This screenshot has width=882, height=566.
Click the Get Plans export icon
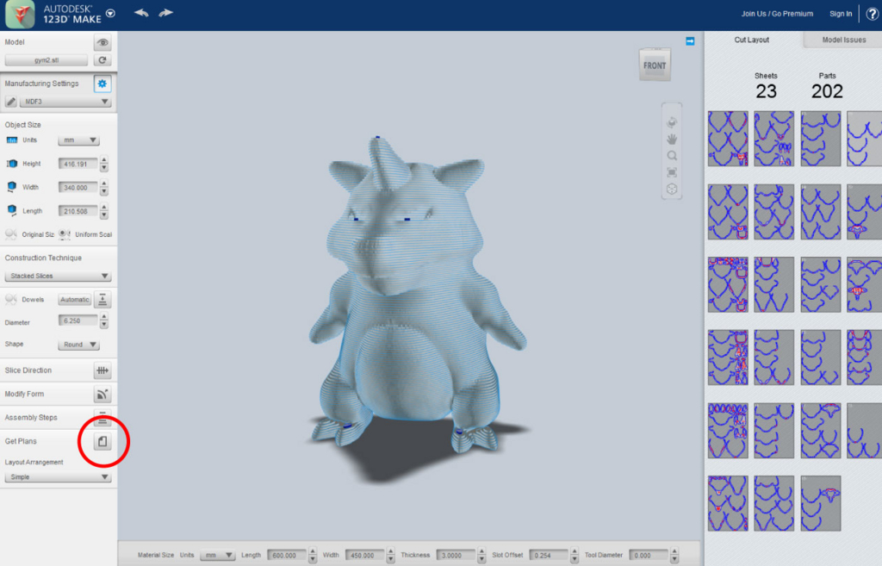click(102, 442)
